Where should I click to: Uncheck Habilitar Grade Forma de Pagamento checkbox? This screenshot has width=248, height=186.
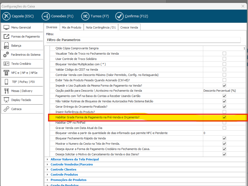pos(224,117)
